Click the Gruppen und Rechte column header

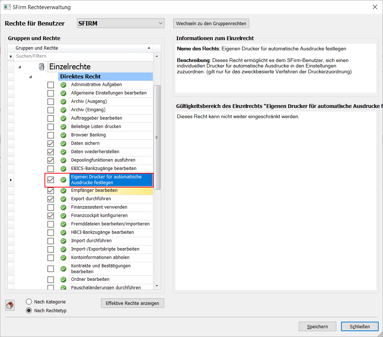coord(84,48)
